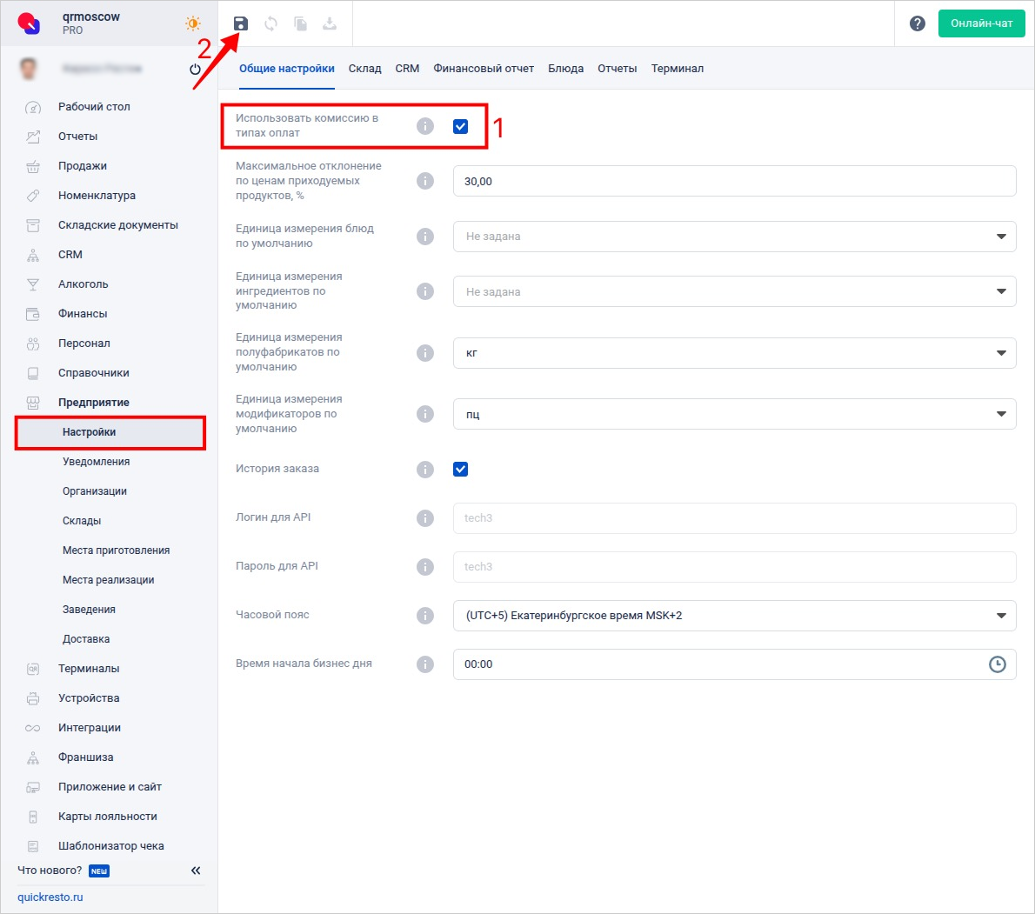Screen dimensions: 1035x914
Task: Click info icon next to Часовой пояс
Action: (x=424, y=616)
